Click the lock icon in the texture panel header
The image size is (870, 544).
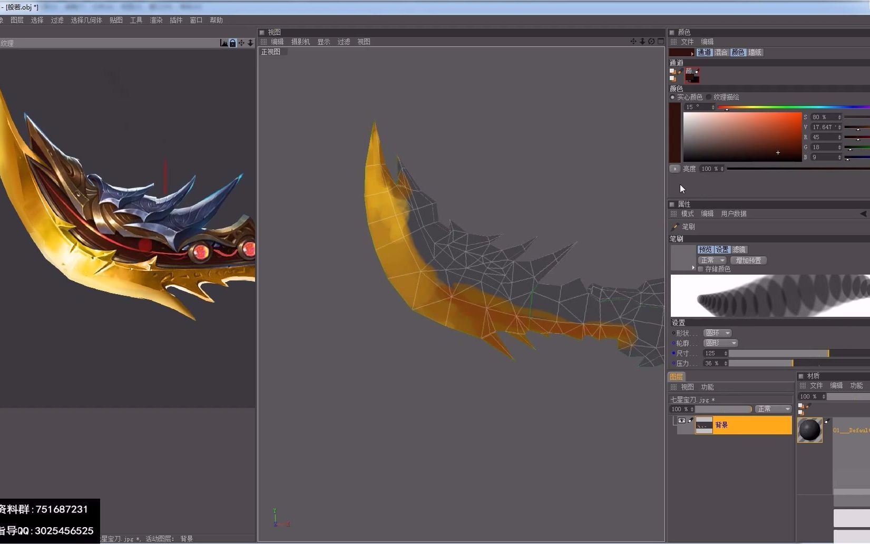[232, 43]
